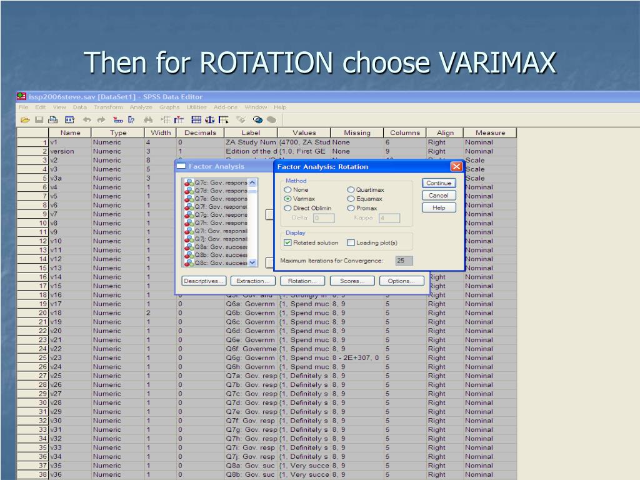Open the Scores... dialog button
The height and width of the screenshot is (480, 640).
tap(352, 281)
